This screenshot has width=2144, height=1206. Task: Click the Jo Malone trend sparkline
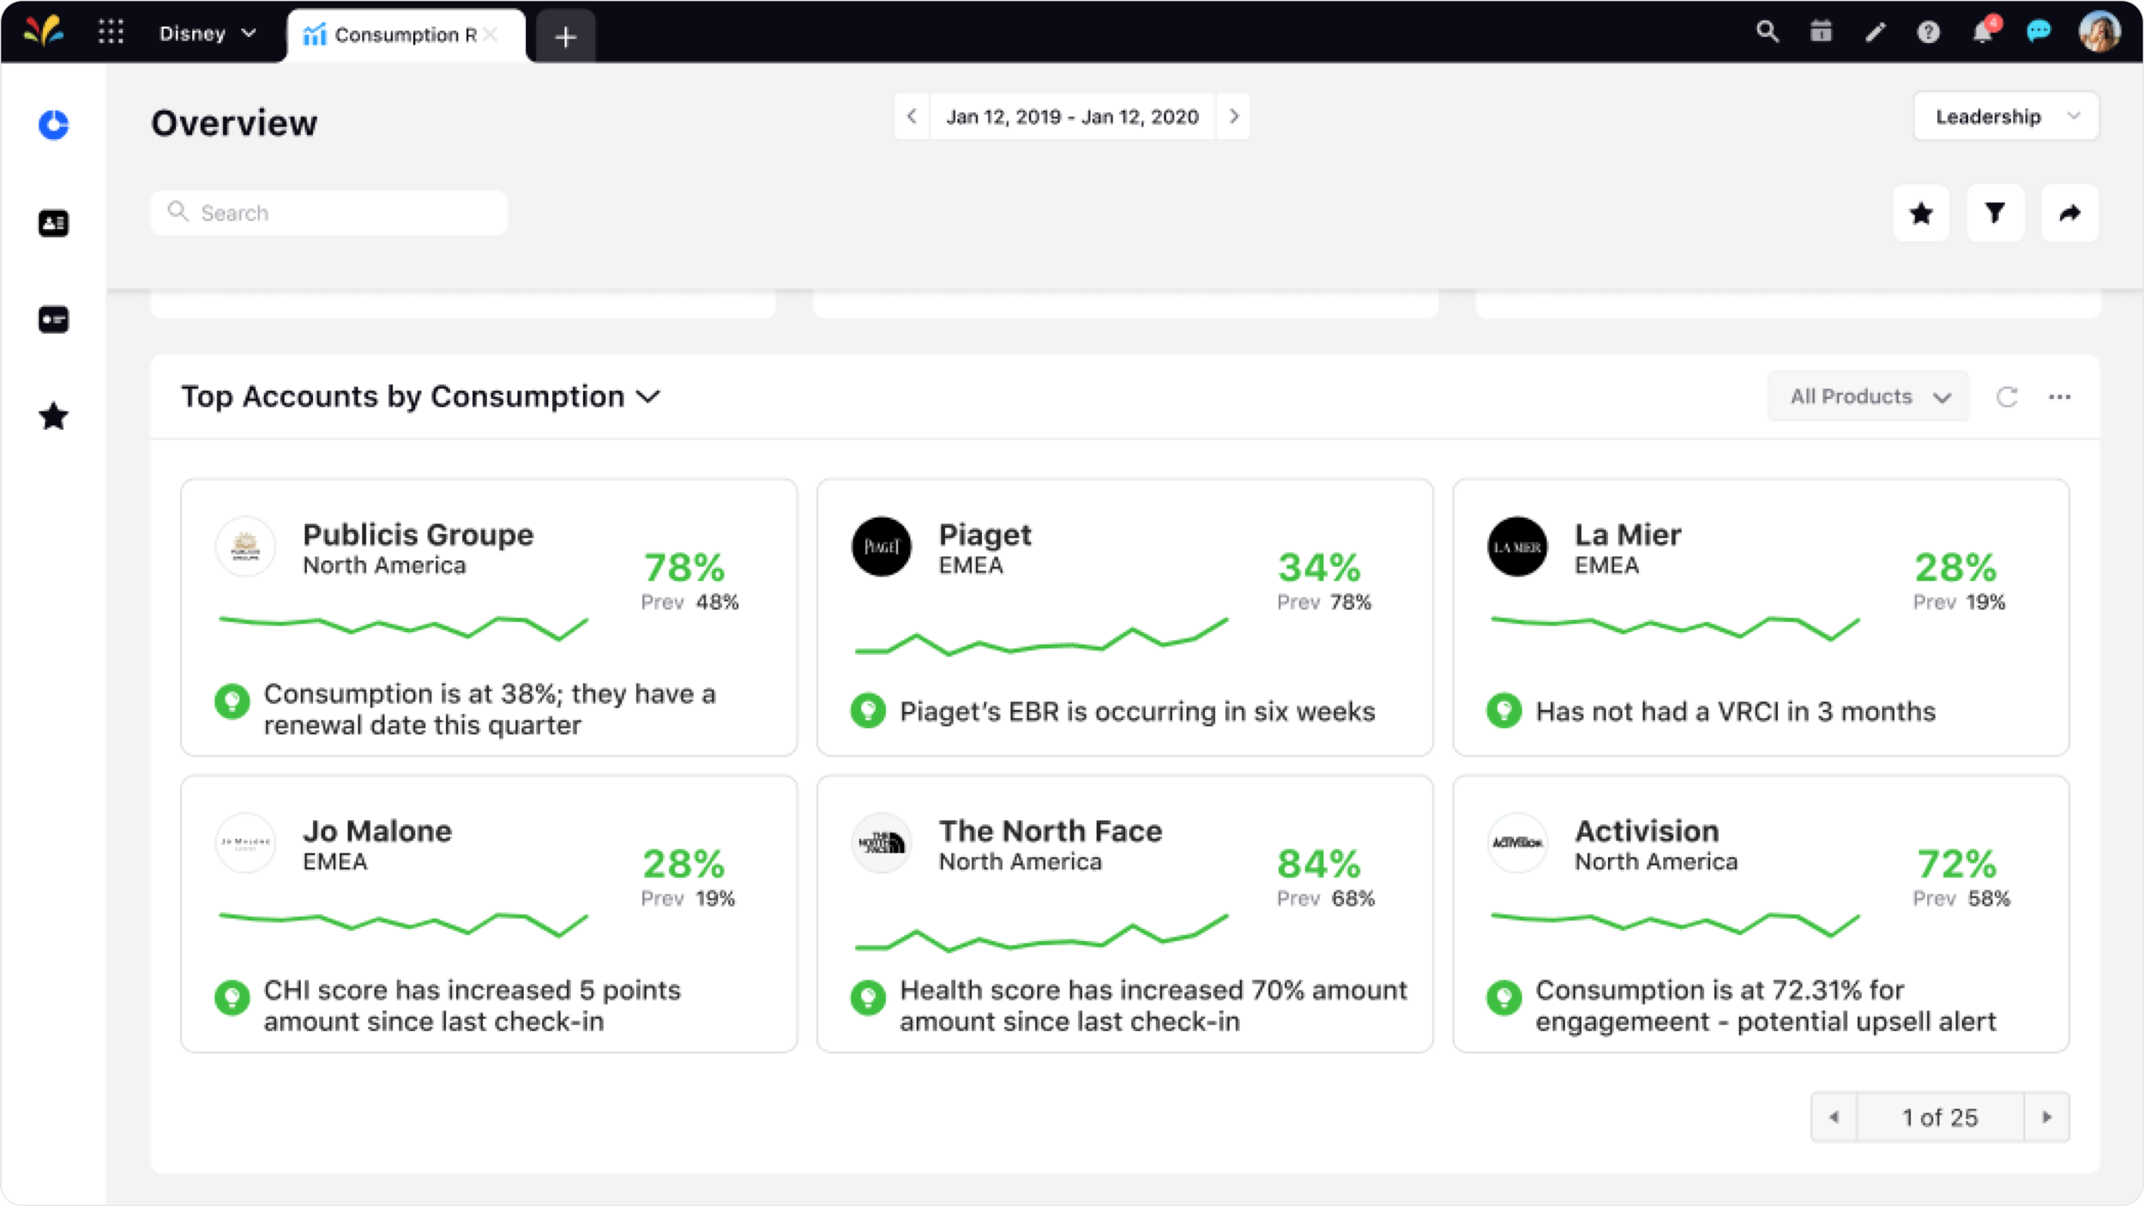(403, 925)
